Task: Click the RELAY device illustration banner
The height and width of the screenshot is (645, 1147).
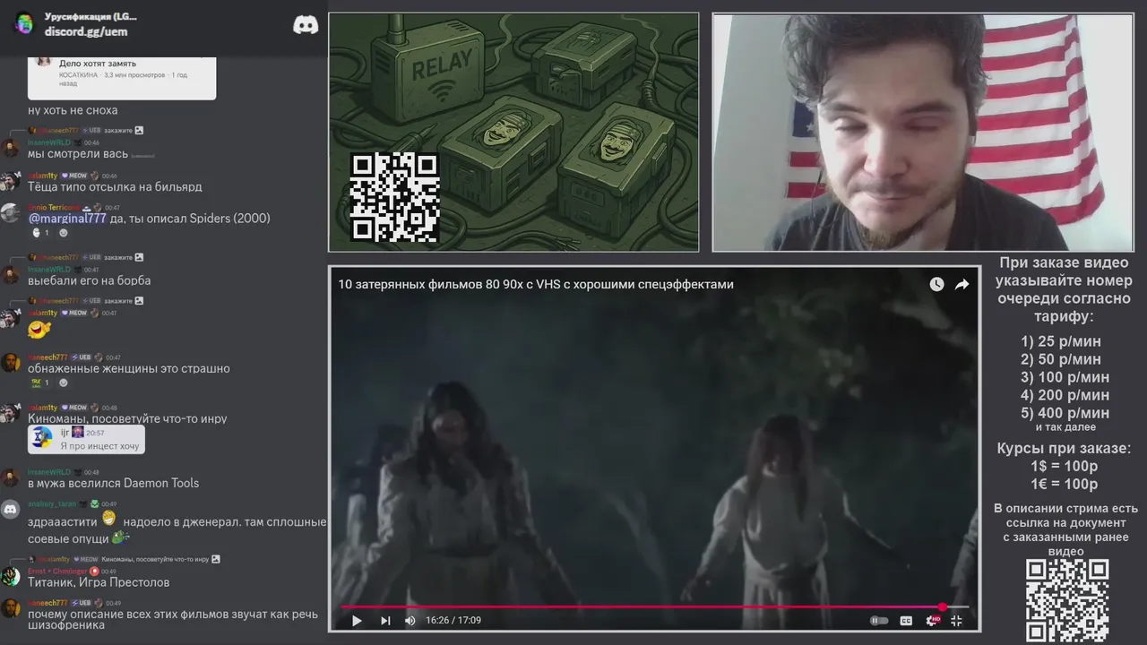Action: (513, 132)
